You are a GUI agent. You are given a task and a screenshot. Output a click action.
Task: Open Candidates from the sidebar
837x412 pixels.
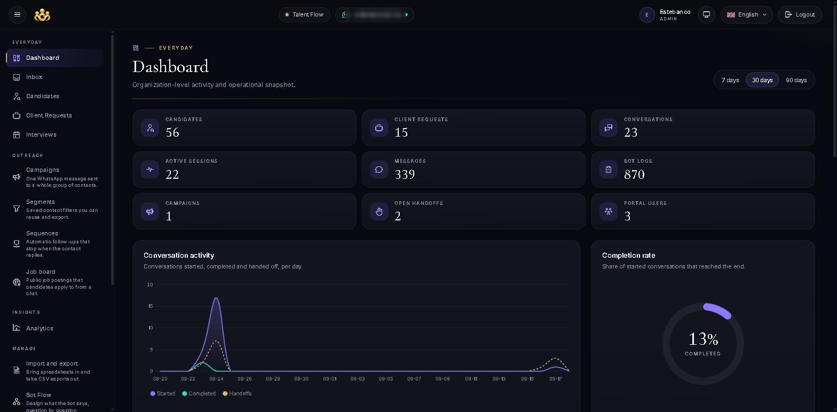coord(55,96)
